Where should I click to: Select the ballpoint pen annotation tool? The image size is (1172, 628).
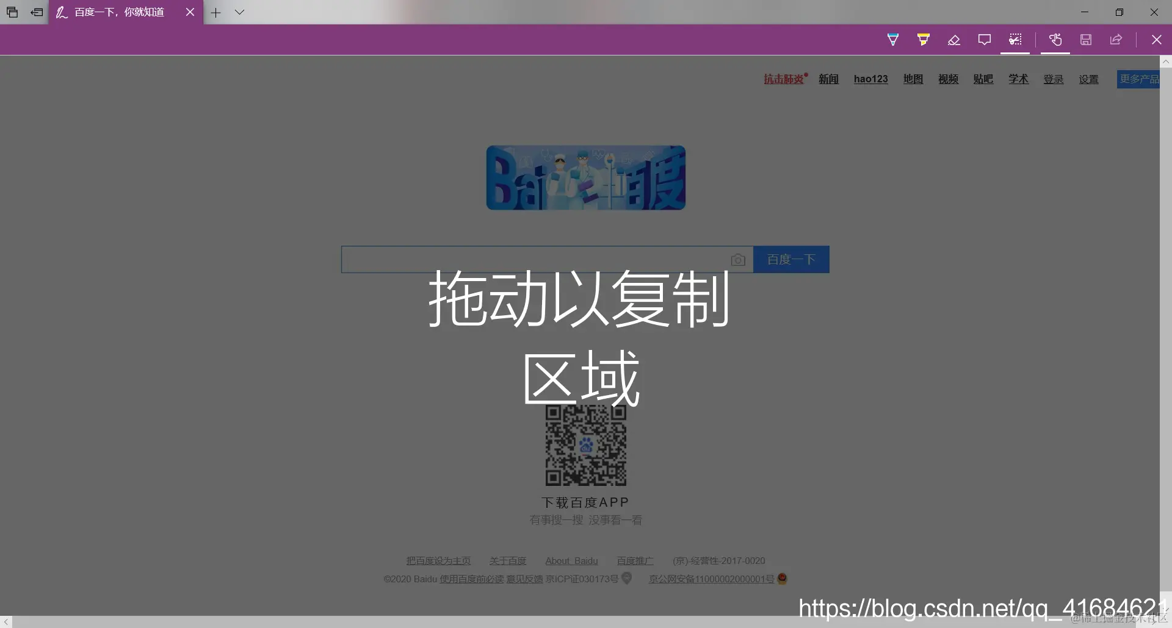point(893,39)
